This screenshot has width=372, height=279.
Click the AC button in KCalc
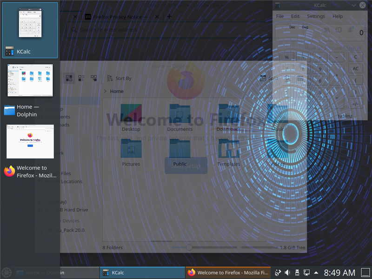[355, 68]
